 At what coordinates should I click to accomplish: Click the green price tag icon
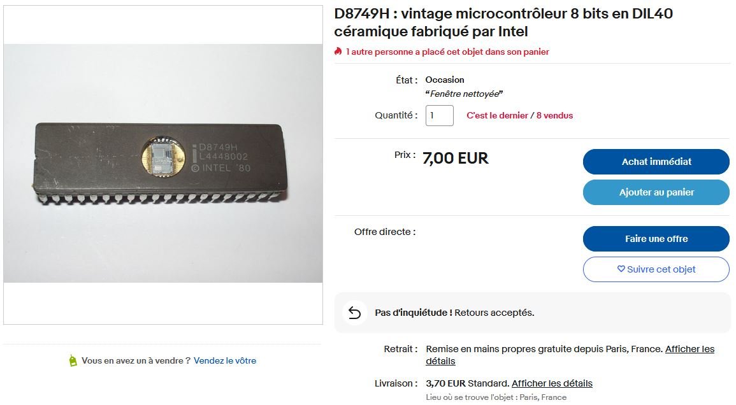[x=73, y=360]
